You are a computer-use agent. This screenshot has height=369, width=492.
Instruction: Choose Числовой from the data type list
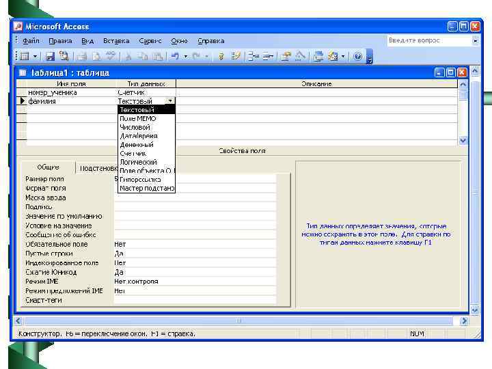pos(135,127)
